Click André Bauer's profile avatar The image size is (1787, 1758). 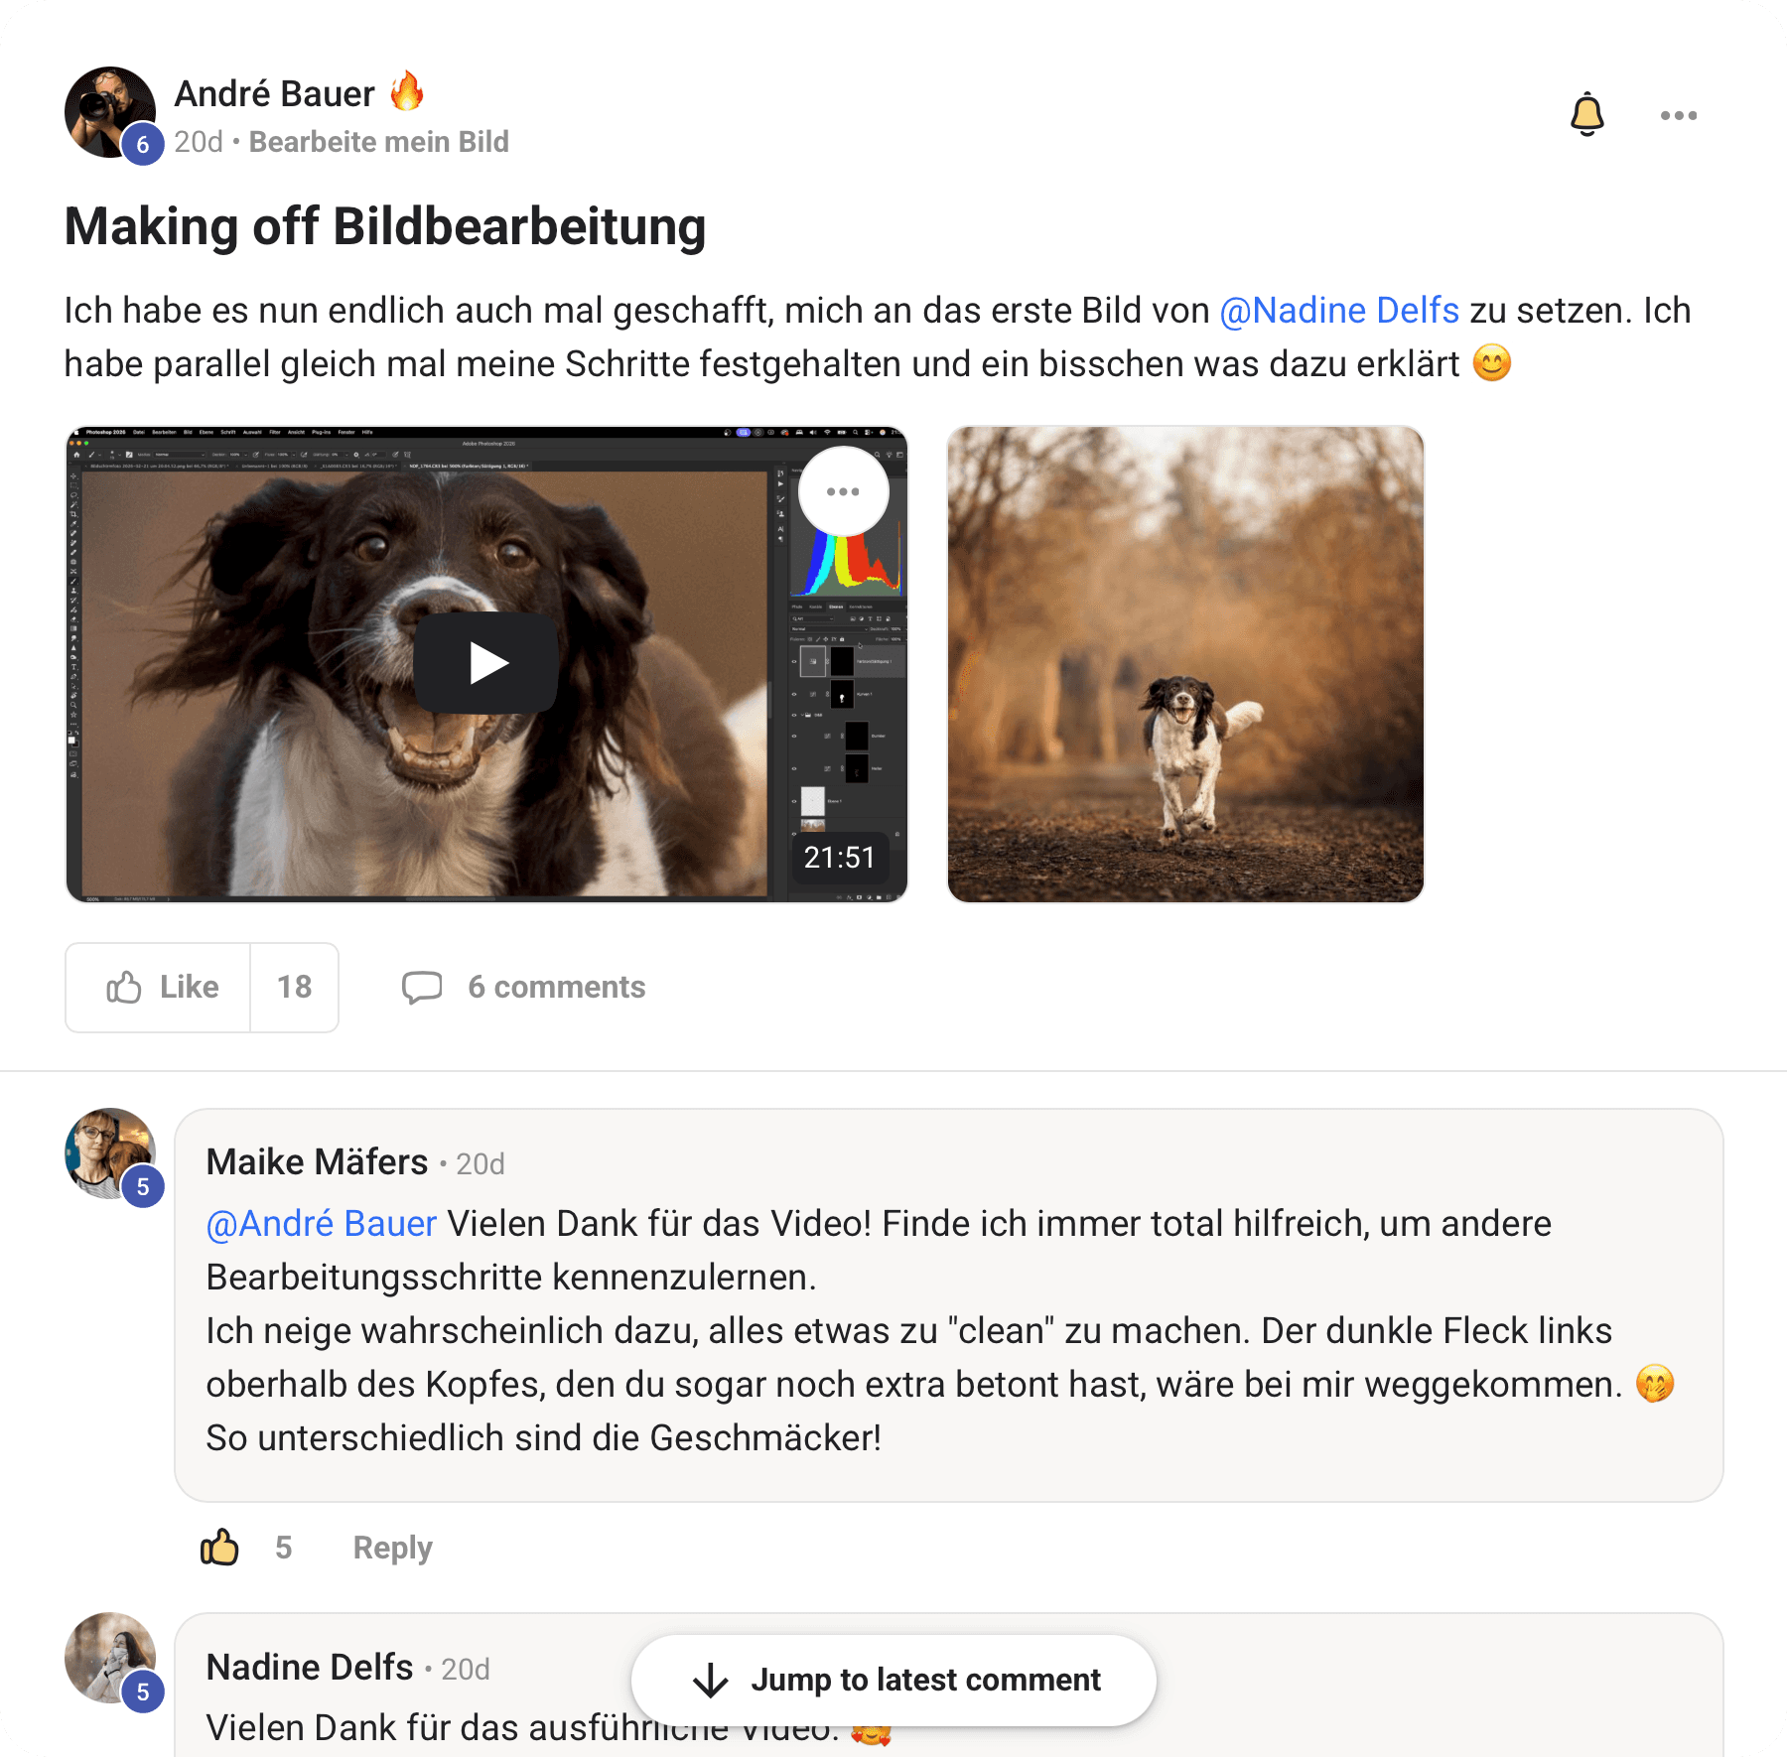click(110, 112)
